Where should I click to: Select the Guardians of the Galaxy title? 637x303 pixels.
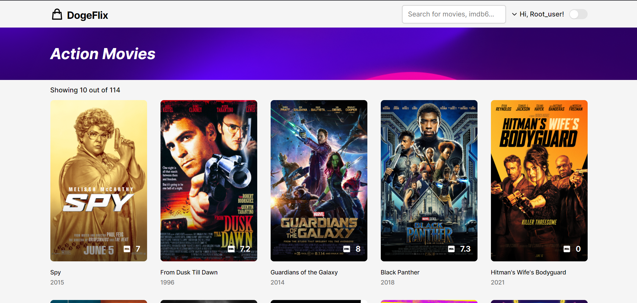tap(304, 272)
